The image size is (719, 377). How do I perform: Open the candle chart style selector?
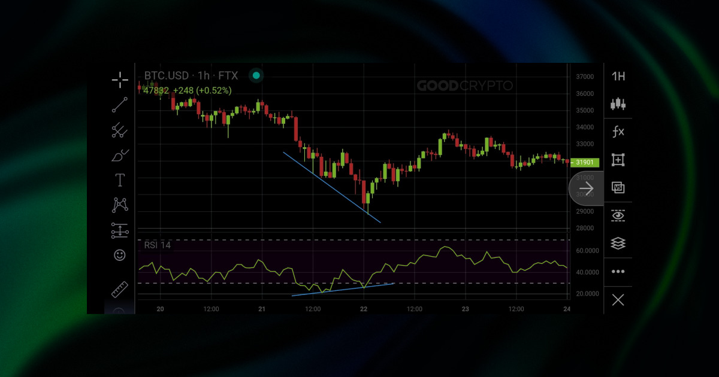coord(618,104)
